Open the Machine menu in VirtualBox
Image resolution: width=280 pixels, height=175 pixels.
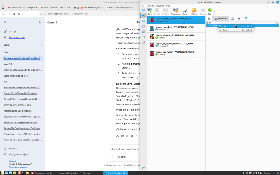click(x=150, y=6)
